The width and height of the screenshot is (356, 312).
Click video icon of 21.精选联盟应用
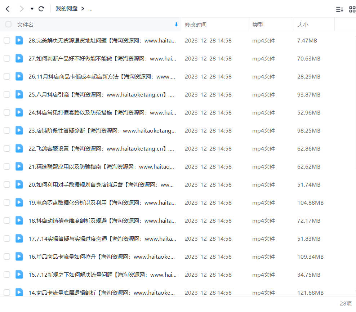point(19,166)
